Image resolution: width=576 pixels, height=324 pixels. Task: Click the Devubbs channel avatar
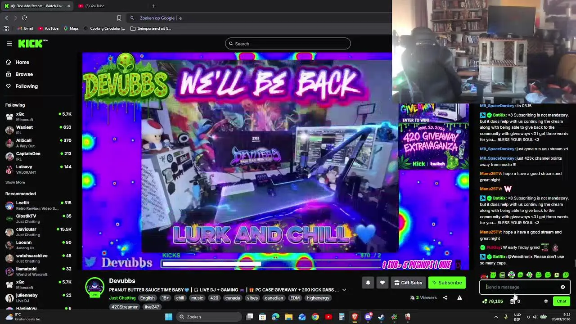(x=94, y=288)
